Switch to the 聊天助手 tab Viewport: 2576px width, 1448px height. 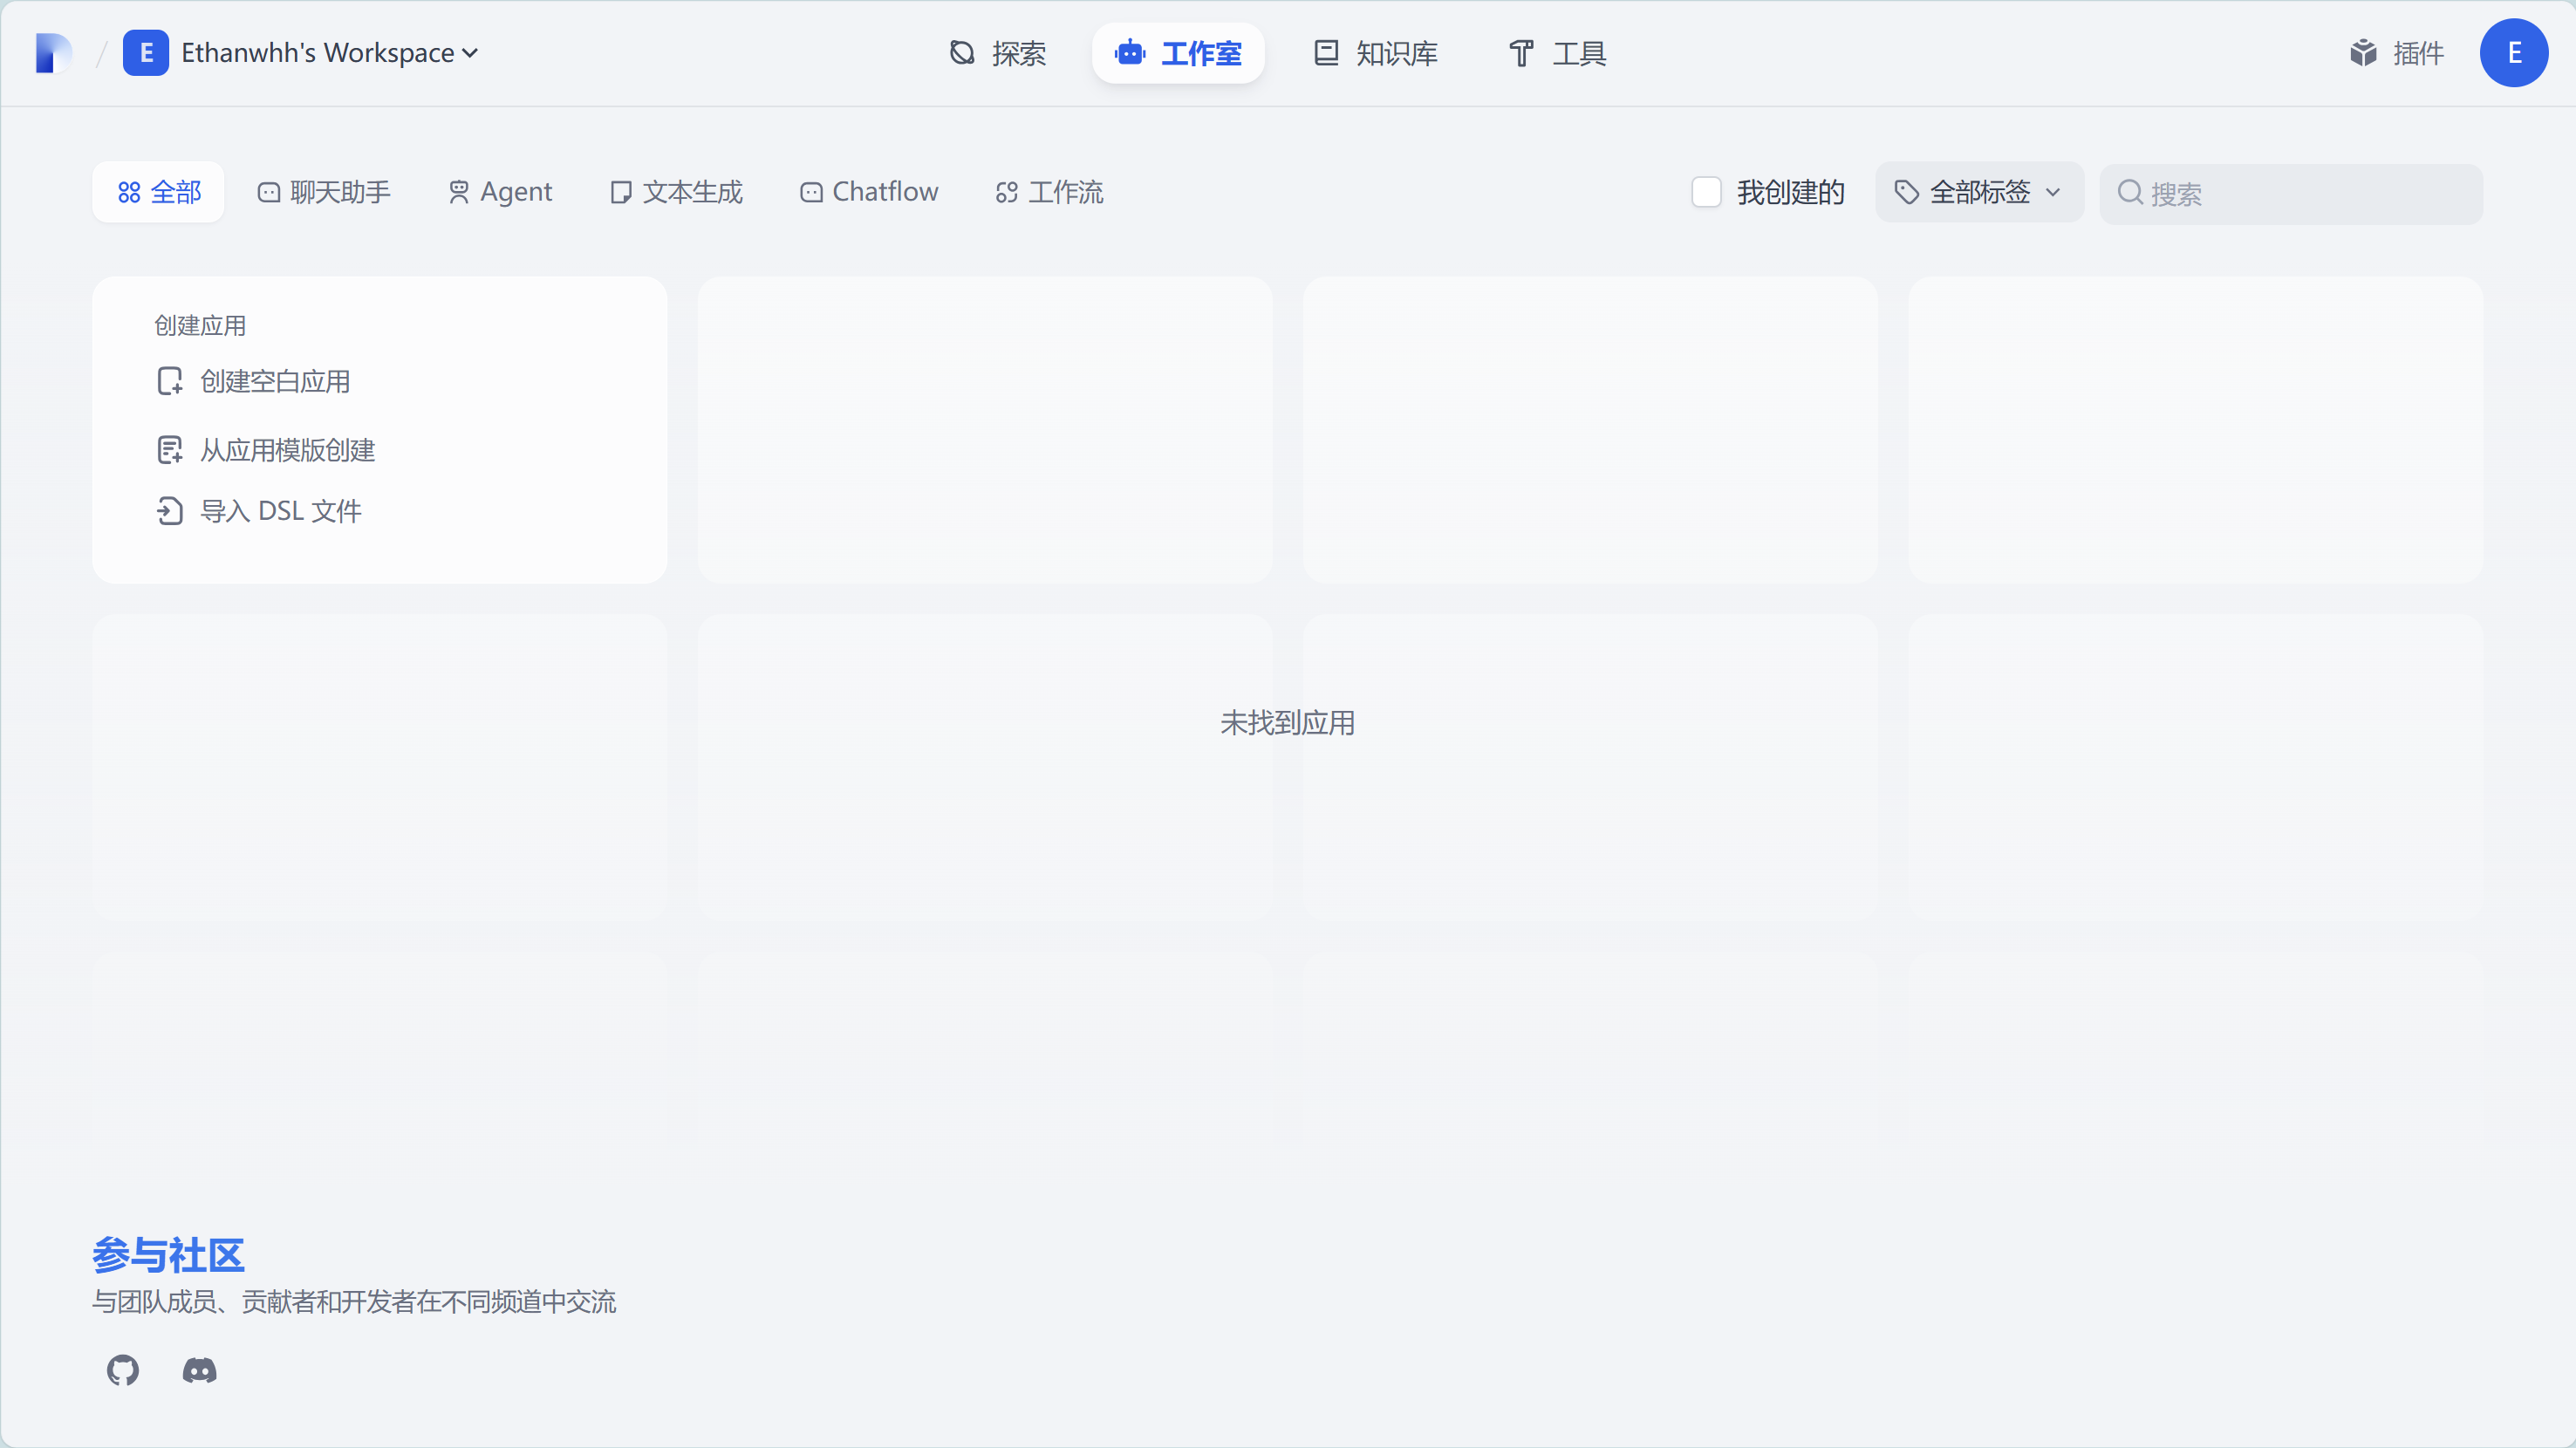pos(324,192)
